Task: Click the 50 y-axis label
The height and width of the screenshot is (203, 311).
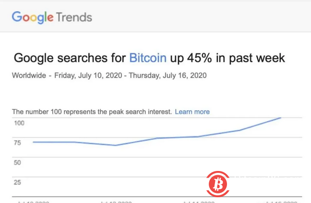Action: point(17,162)
